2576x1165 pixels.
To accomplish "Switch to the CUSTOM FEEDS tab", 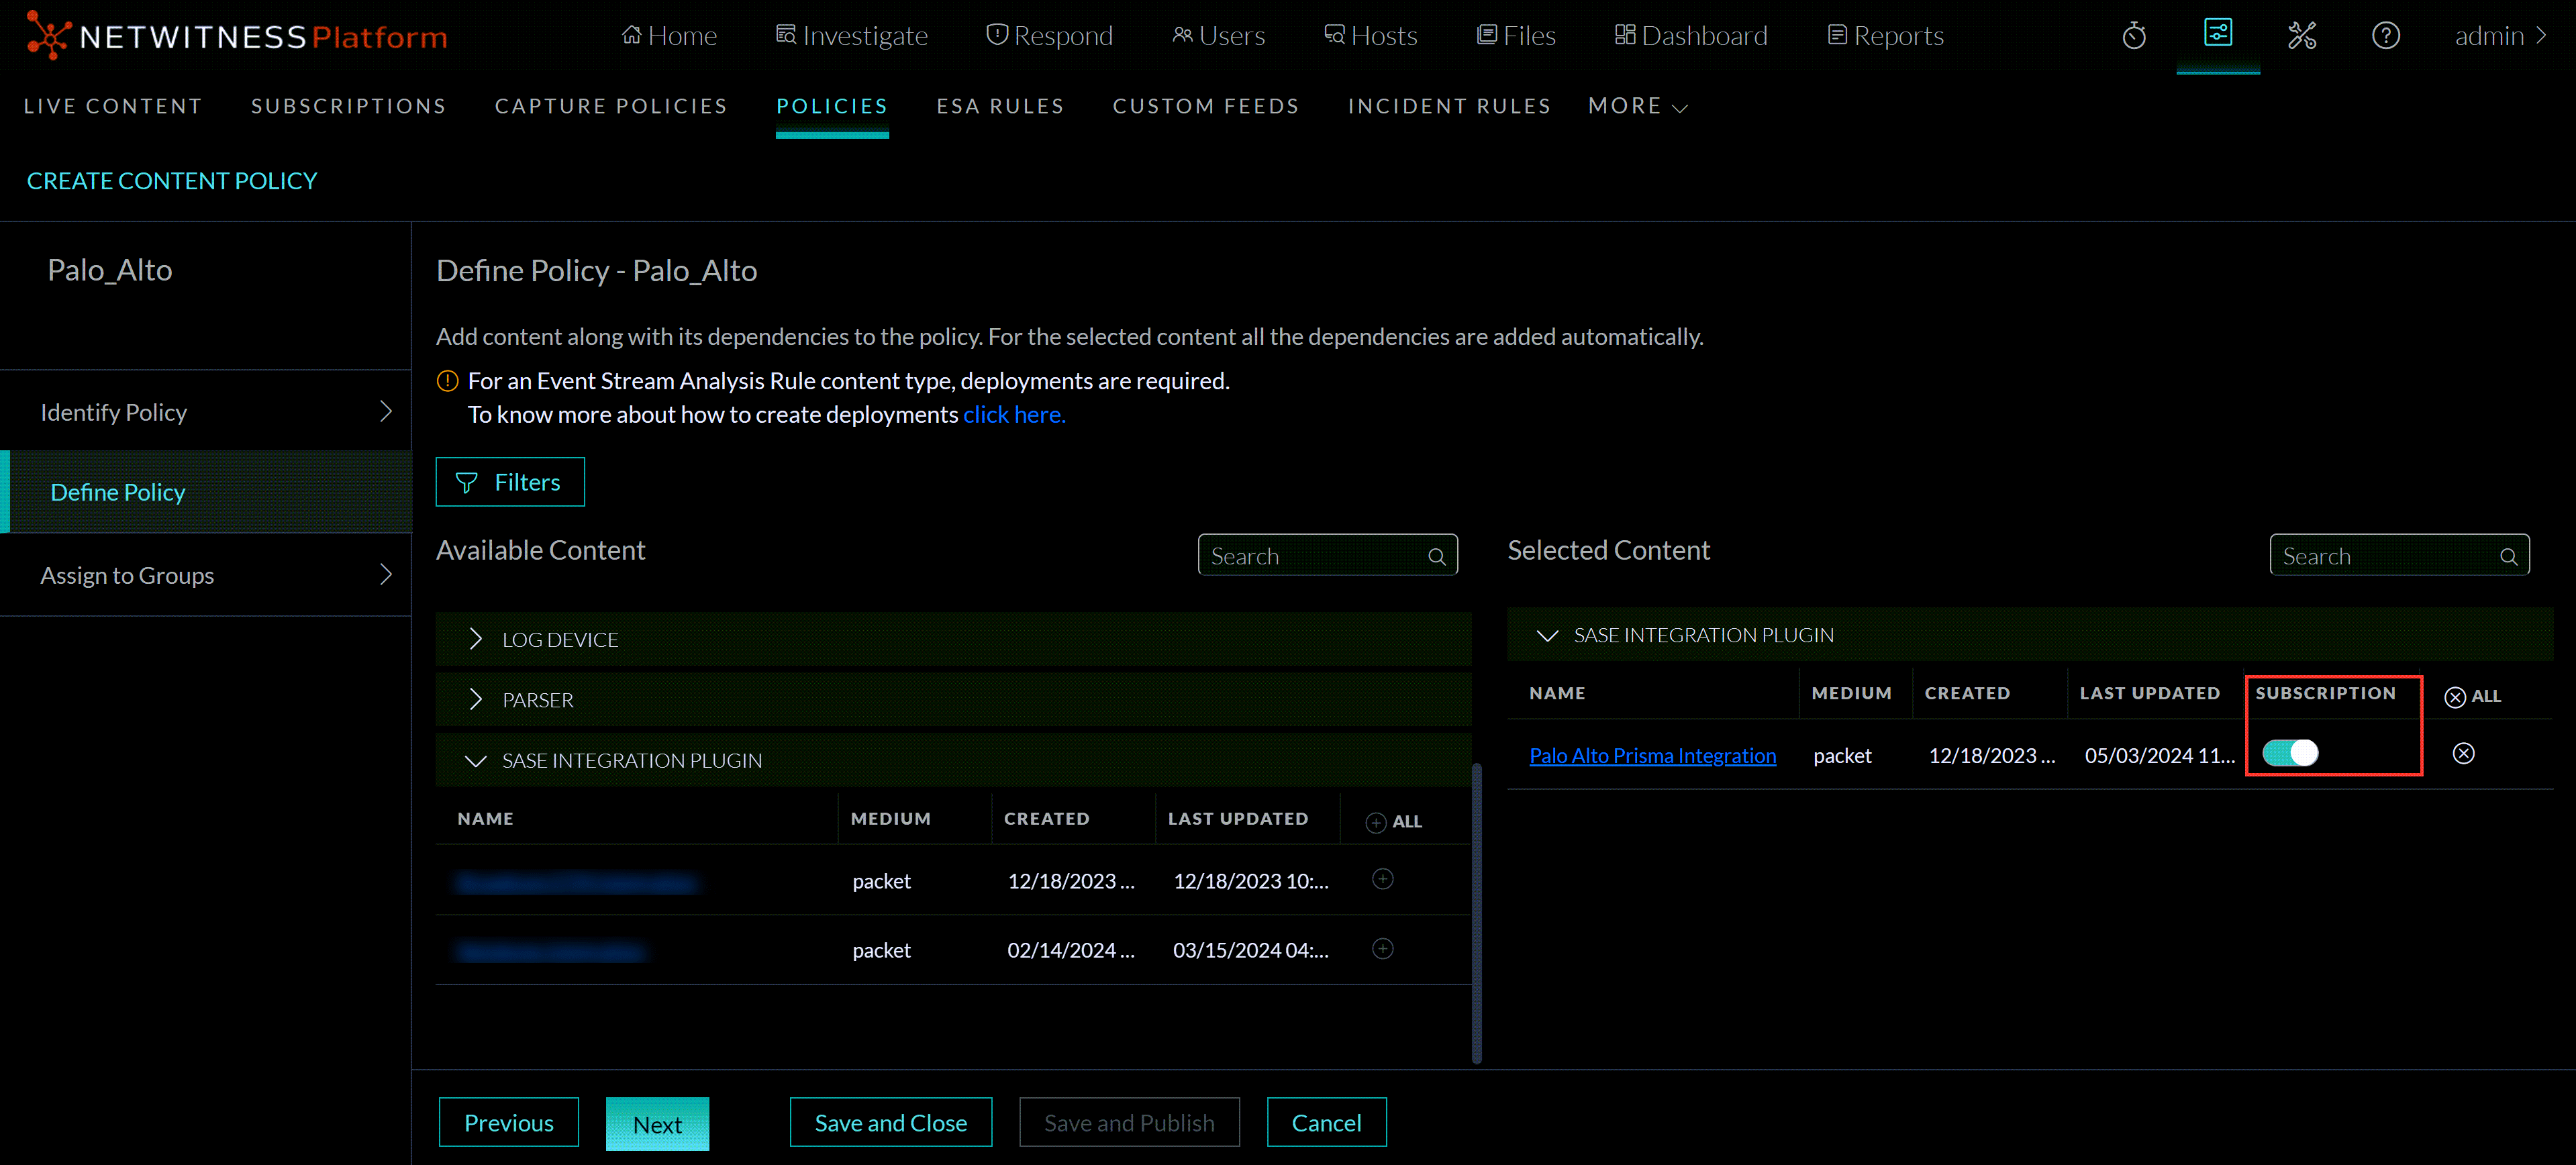I will pos(1206,106).
